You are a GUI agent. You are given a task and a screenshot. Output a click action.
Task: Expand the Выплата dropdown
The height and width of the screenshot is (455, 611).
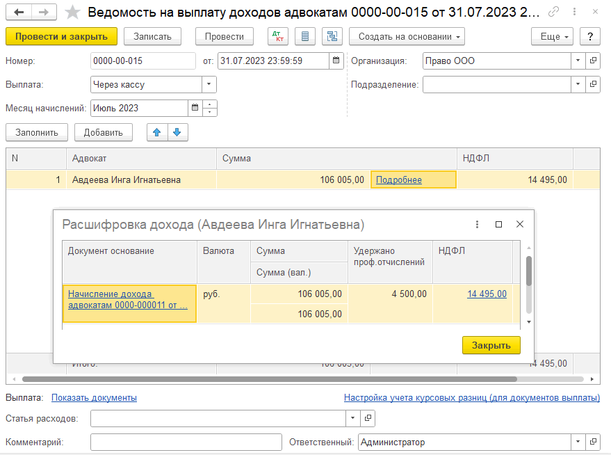coord(209,85)
